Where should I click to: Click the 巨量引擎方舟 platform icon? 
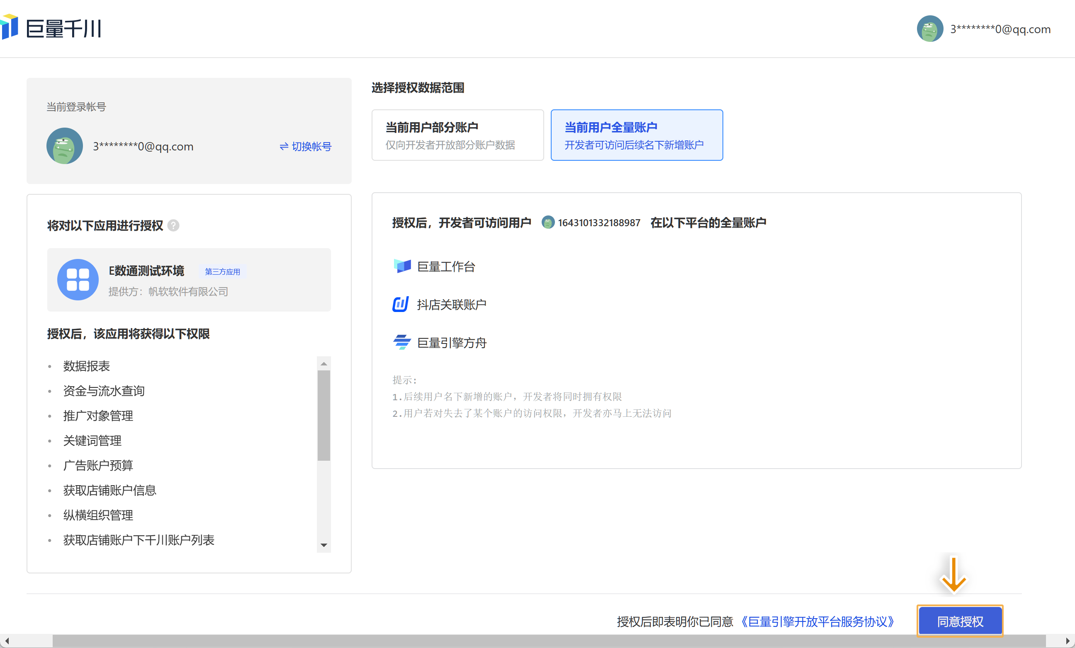pos(402,342)
